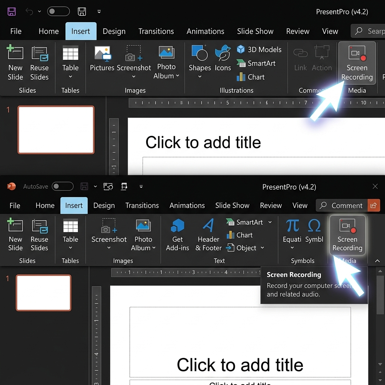
Task: Click the title placeholder in top window
Action: [x=203, y=142]
